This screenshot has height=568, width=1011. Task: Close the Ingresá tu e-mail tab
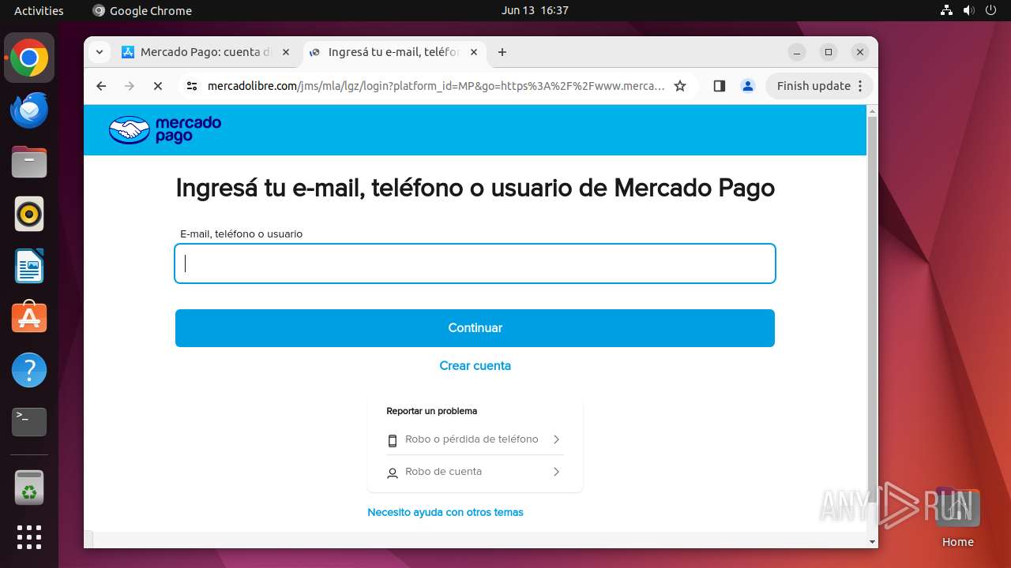474,52
